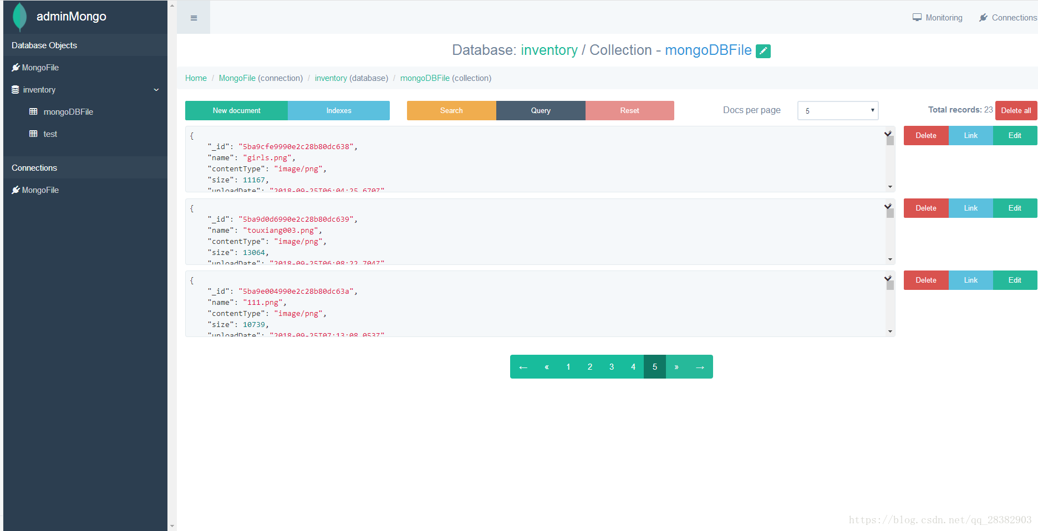Image resolution: width=1038 pixels, height=531 pixels.
Task: Delete the touxiang003.png document
Action: coord(926,208)
